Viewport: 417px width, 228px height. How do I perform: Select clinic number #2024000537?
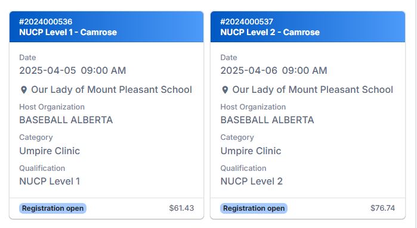pyautogui.click(x=247, y=22)
